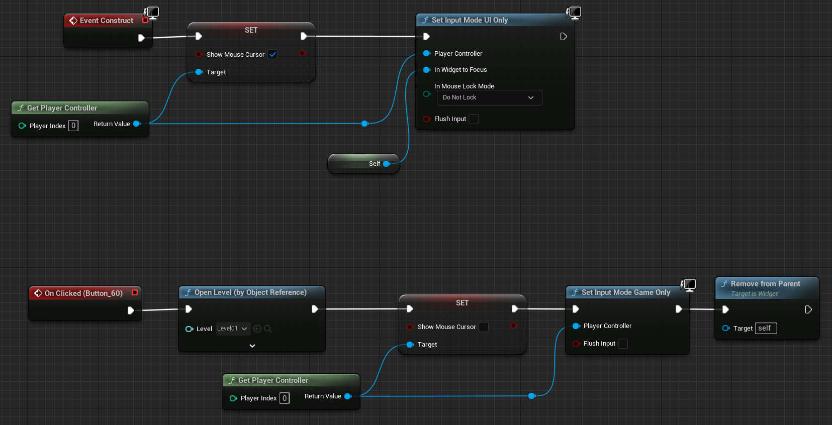Click the On Clicked (Button_60) delegate pin
832x425 pixels.
(135, 292)
